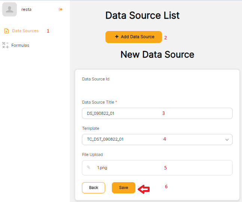Click the Data Sources upload-file sidebar icon
Screen dimensions: 242x202
[6, 31]
